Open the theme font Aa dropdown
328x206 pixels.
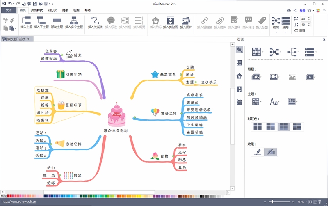(275, 102)
